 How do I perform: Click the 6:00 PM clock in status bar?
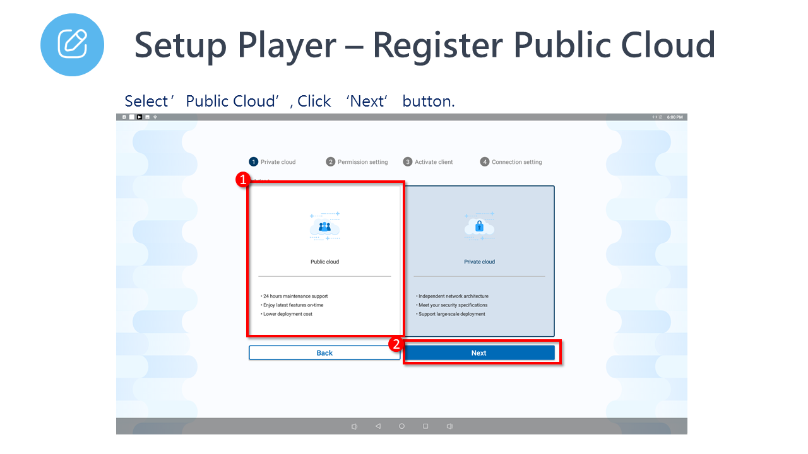(x=674, y=117)
